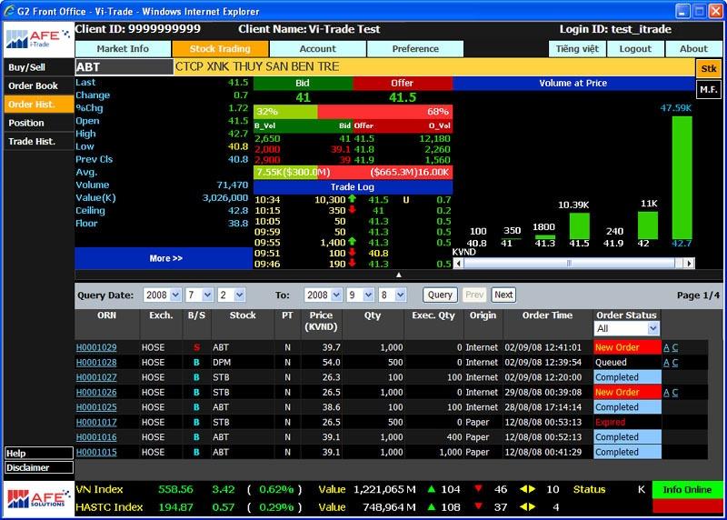The width and height of the screenshot is (727, 520).
Task: Open the Account tab
Action: pyautogui.click(x=317, y=49)
